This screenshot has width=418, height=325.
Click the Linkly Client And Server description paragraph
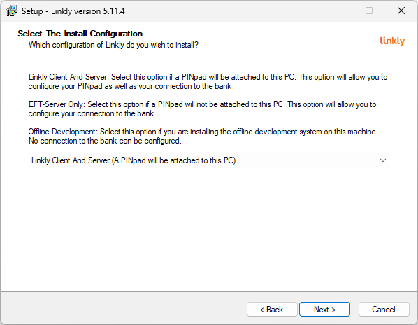pyautogui.click(x=208, y=82)
